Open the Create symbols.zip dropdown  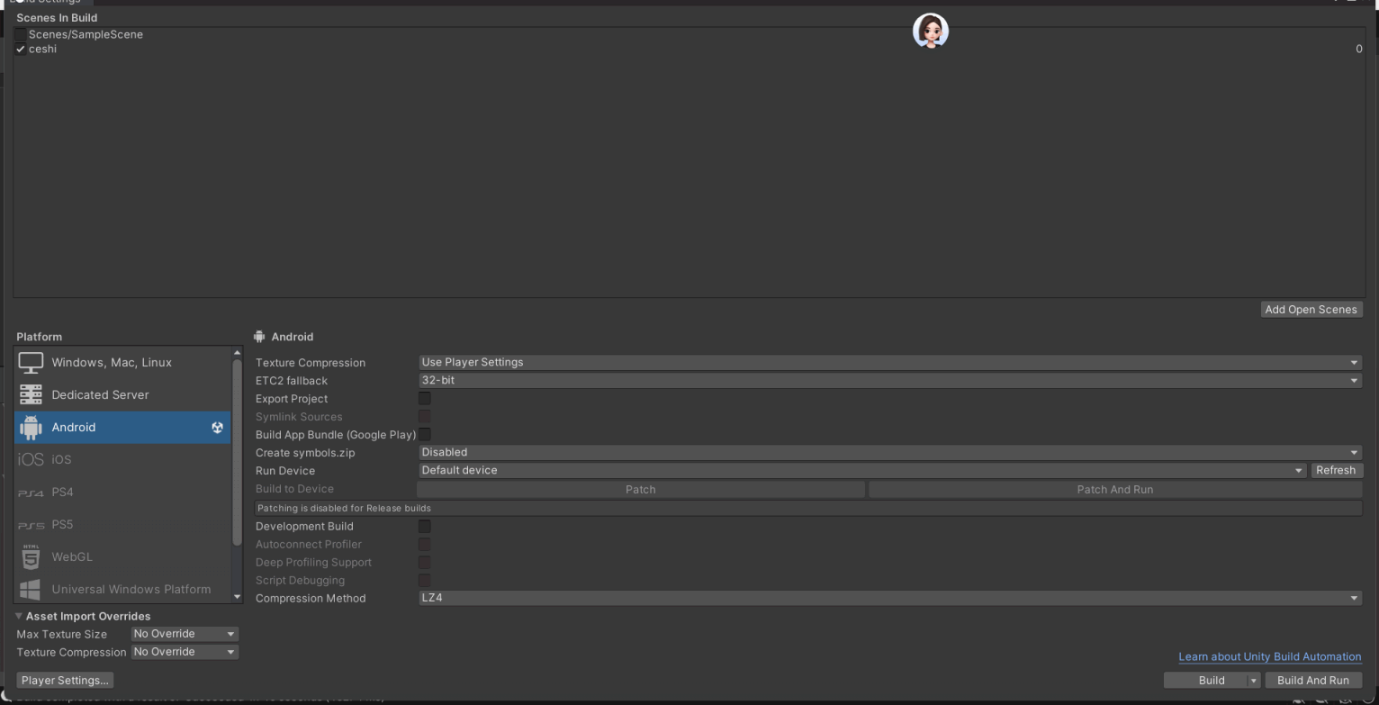coord(889,453)
